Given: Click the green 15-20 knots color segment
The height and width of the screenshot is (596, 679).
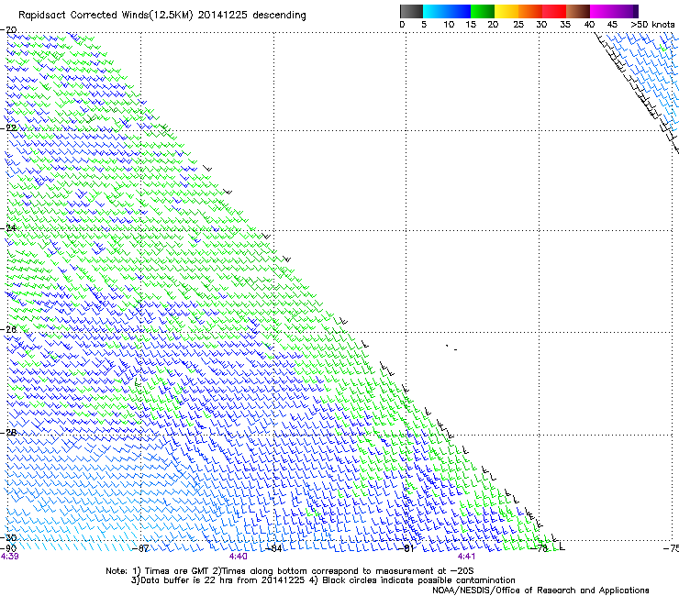Looking at the screenshot, I should pos(483,11).
